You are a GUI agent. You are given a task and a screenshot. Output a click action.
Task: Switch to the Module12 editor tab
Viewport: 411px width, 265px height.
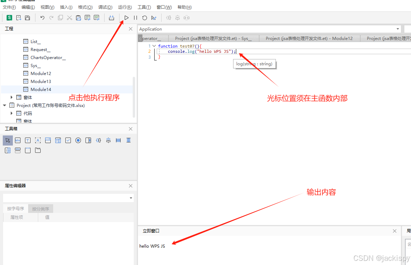click(309, 38)
